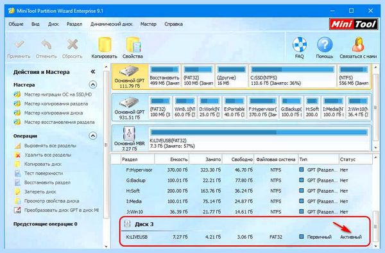Click the Диск 3 header icon
The width and height of the screenshot is (385, 253).
coord(128,224)
